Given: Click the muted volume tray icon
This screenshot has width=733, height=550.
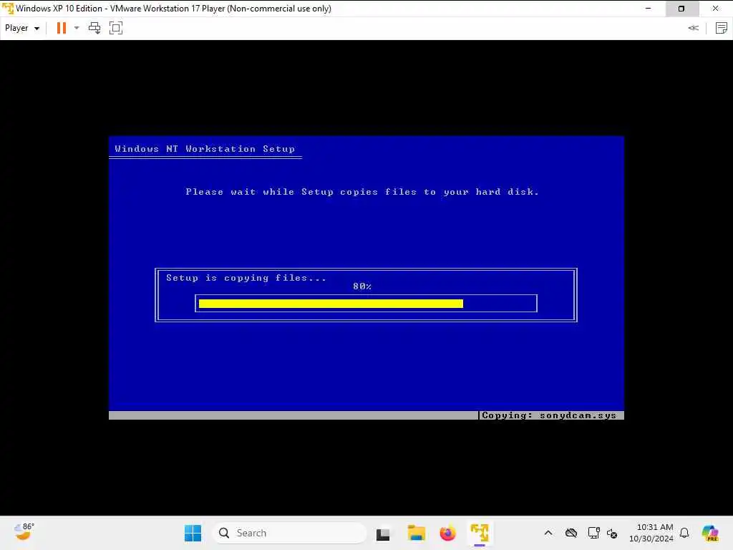Looking at the screenshot, I should pos(612,533).
